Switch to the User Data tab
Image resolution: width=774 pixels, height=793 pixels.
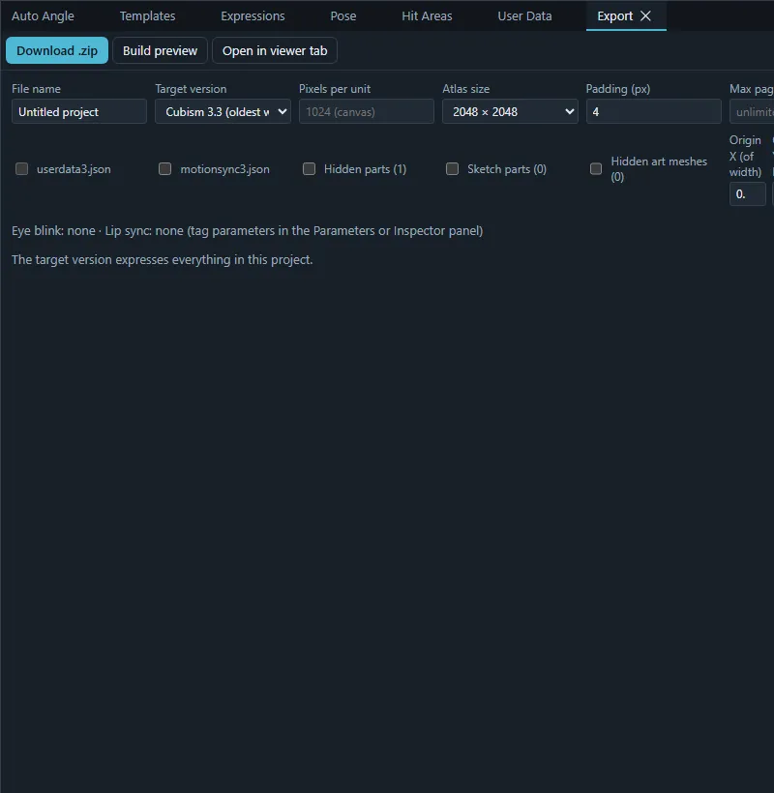tap(524, 16)
